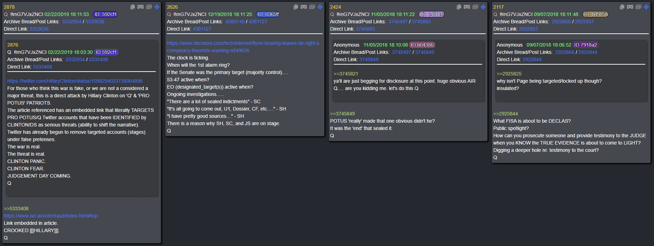Click the images icon on post 2117
This screenshot has height=246, width=654.
click(x=638, y=7)
